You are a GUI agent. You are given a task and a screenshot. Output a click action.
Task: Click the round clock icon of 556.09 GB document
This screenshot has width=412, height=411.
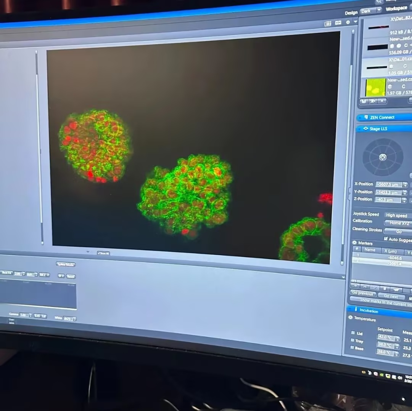point(399,46)
